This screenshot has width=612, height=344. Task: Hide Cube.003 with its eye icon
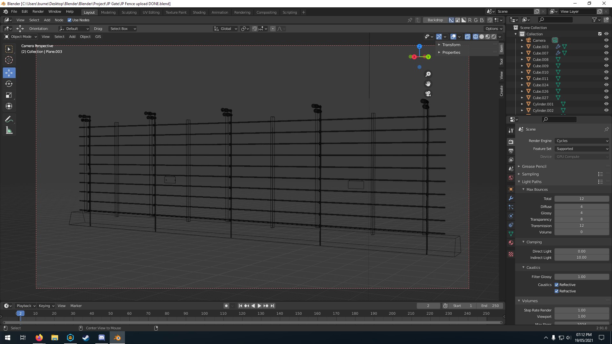pyautogui.click(x=606, y=47)
